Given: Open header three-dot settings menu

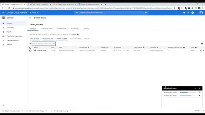Looking at the screenshot, I should pyautogui.click(x=197, y=13).
